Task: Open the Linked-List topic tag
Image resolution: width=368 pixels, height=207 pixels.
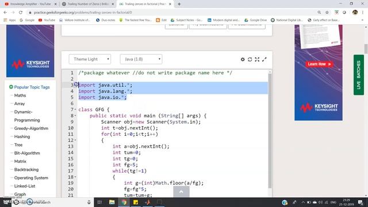Action: point(25,186)
